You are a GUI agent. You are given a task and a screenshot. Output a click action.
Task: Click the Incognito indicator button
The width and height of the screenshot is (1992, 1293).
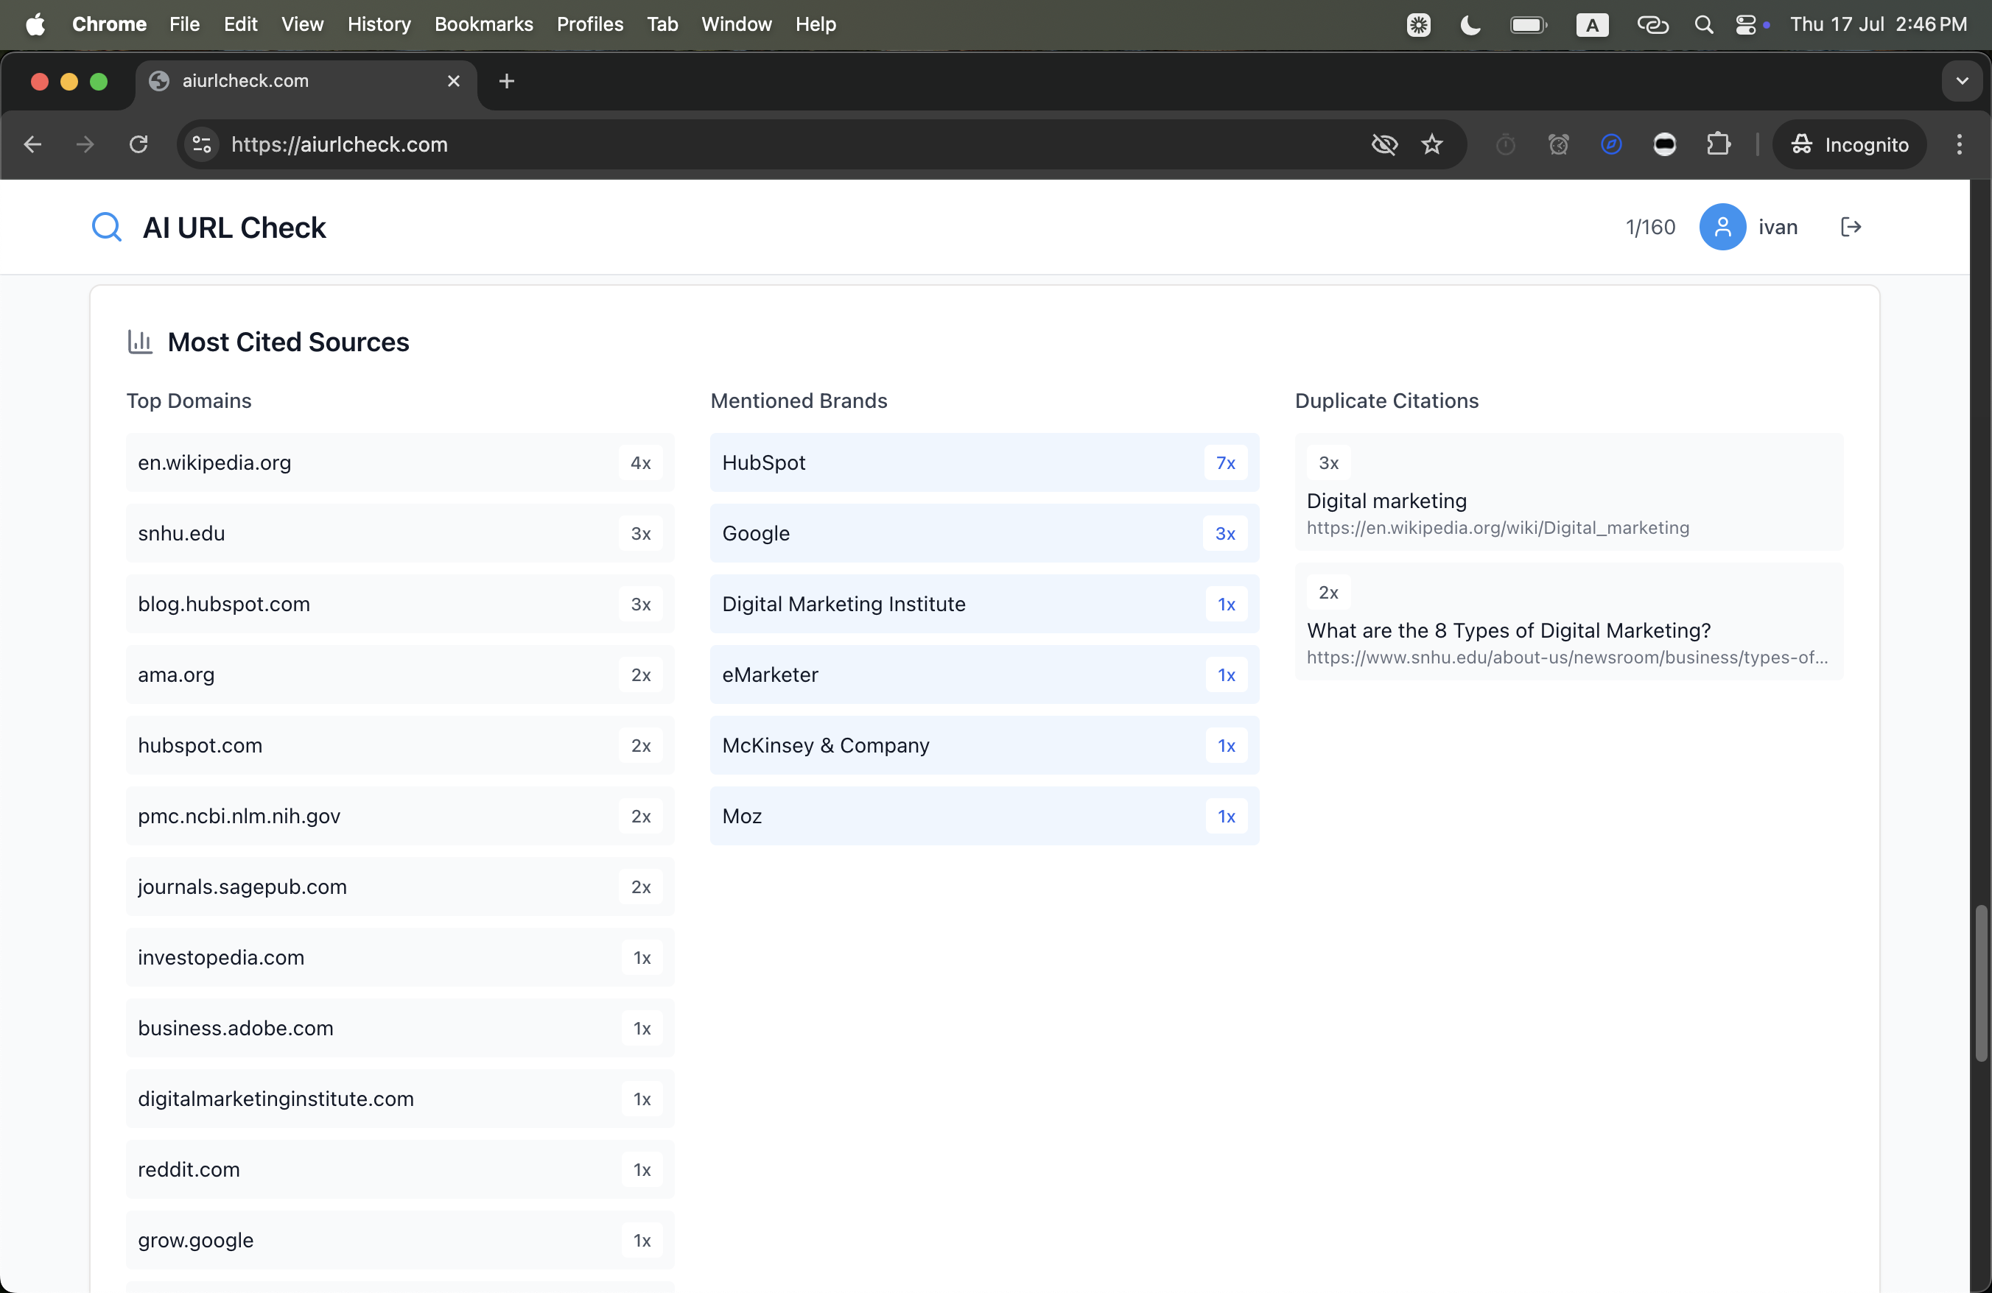coord(1849,144)
